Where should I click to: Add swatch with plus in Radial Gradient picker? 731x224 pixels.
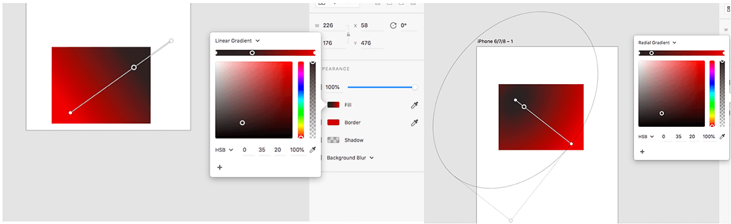(642, 152)
